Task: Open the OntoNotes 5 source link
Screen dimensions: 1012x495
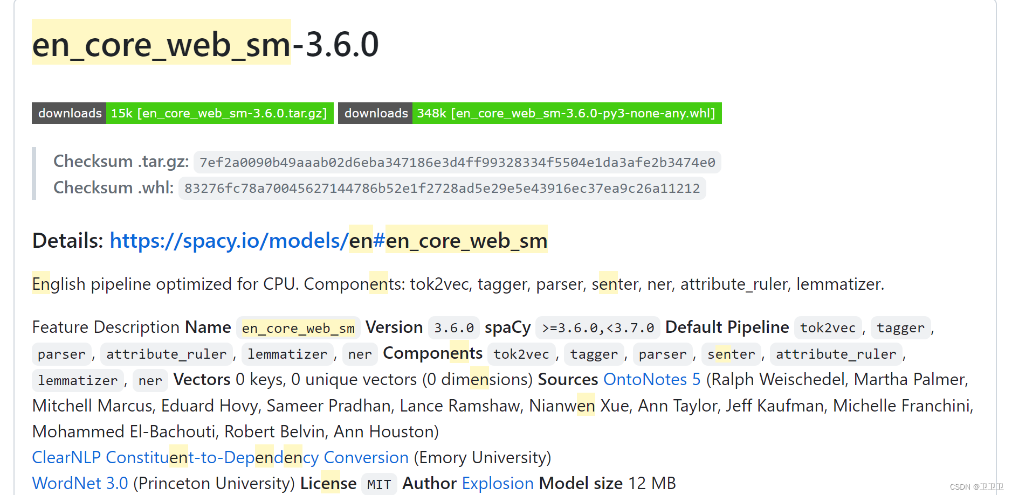Action: coord(652,379)
